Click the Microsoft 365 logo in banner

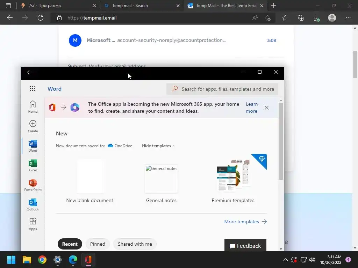pyautogui.click(x=75, y=107)
